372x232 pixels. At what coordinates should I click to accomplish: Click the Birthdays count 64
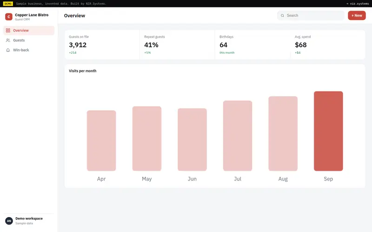[x=224, y=45]
